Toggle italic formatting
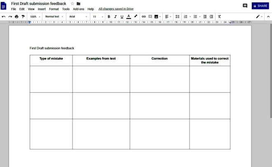 point(115,16)
